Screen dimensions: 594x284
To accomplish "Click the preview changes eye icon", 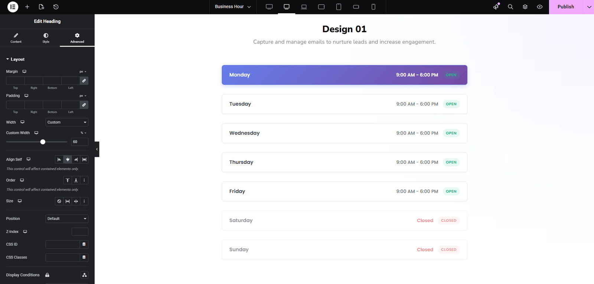I will click(540, 7).
